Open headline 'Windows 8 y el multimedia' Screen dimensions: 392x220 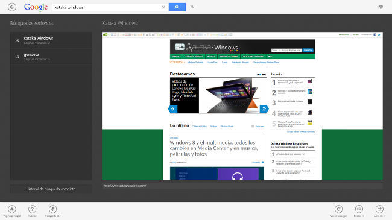213,148
